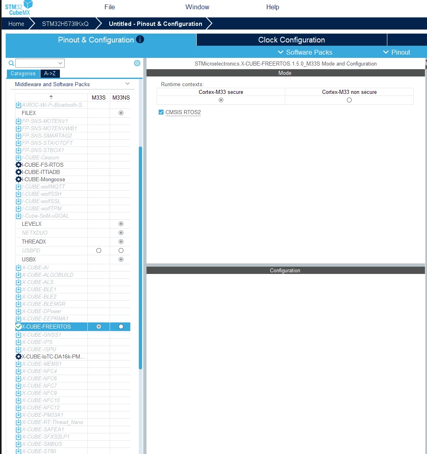Select USBPD M33S radio button
This screenshot has height=454, width=427.
(99, 250)
